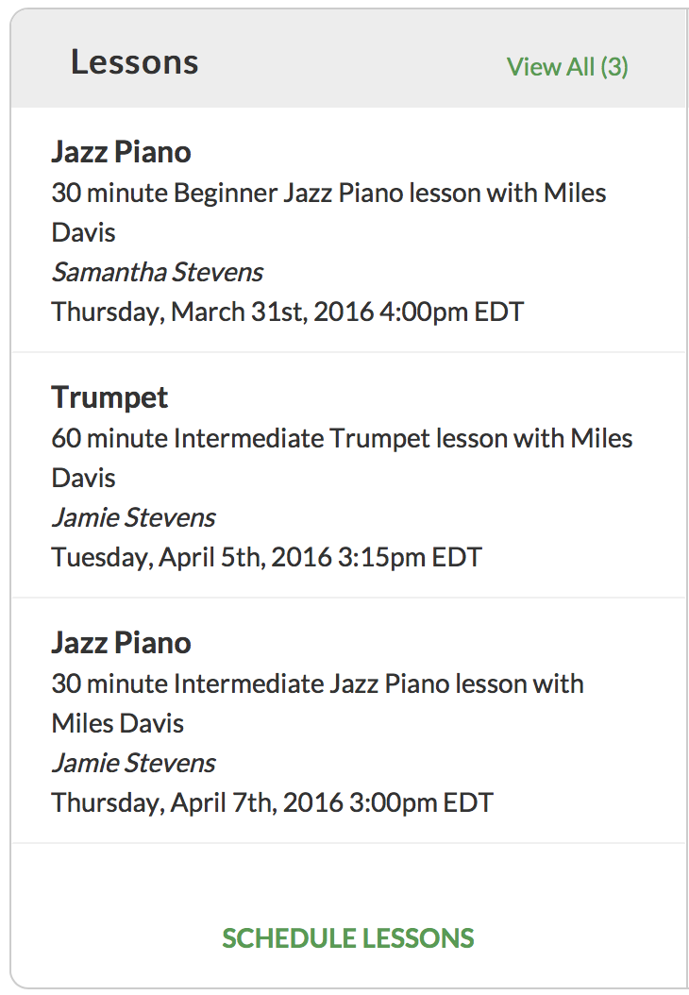Click the word Davis in the Trumpet lesson description
The height and width of the screenshot is (995, 689).
[83, 479]
